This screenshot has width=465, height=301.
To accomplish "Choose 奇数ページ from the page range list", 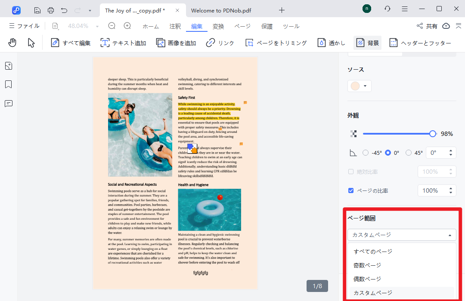I will click(367, 265).
